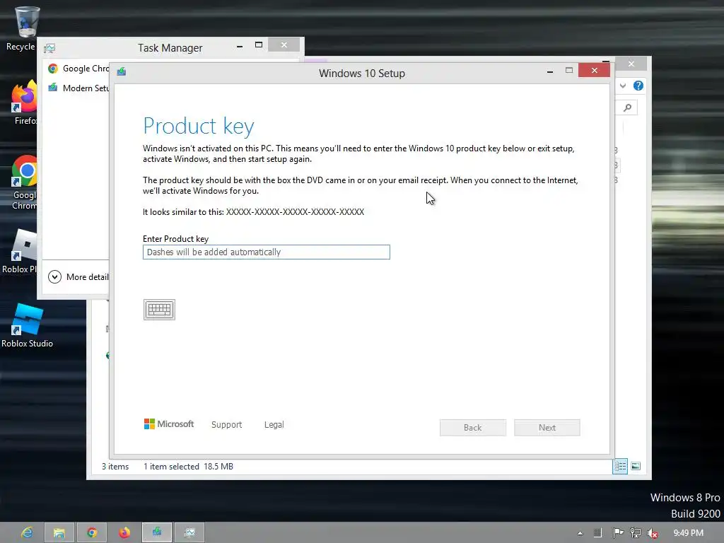
Task: Open the on-screen keyboard icon
Action: (159, 310)
